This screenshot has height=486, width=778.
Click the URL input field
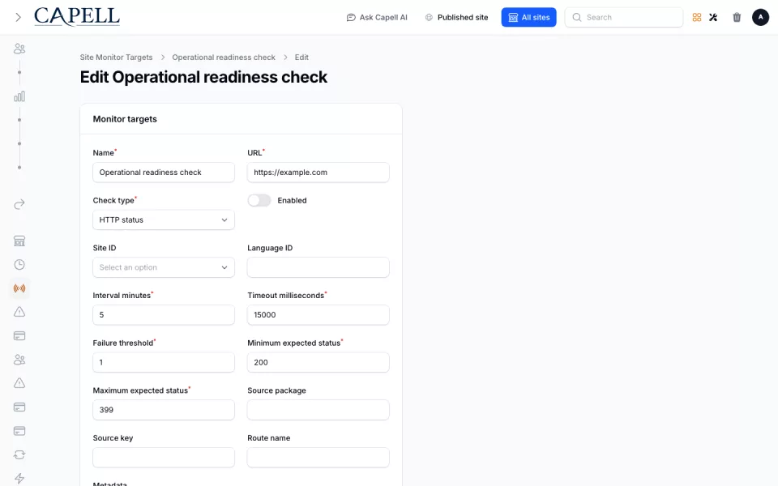[318, 172]
